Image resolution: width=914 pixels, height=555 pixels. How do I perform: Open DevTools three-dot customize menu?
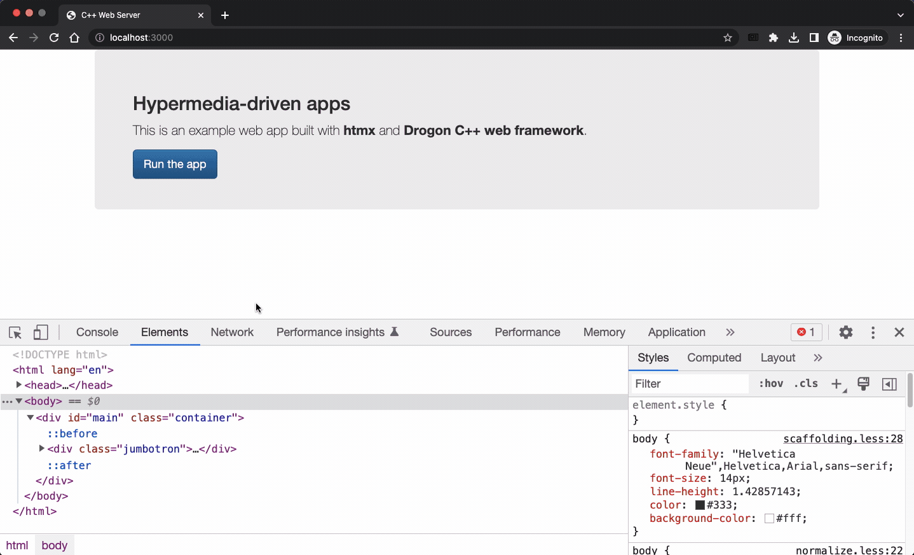pos(873,332)
